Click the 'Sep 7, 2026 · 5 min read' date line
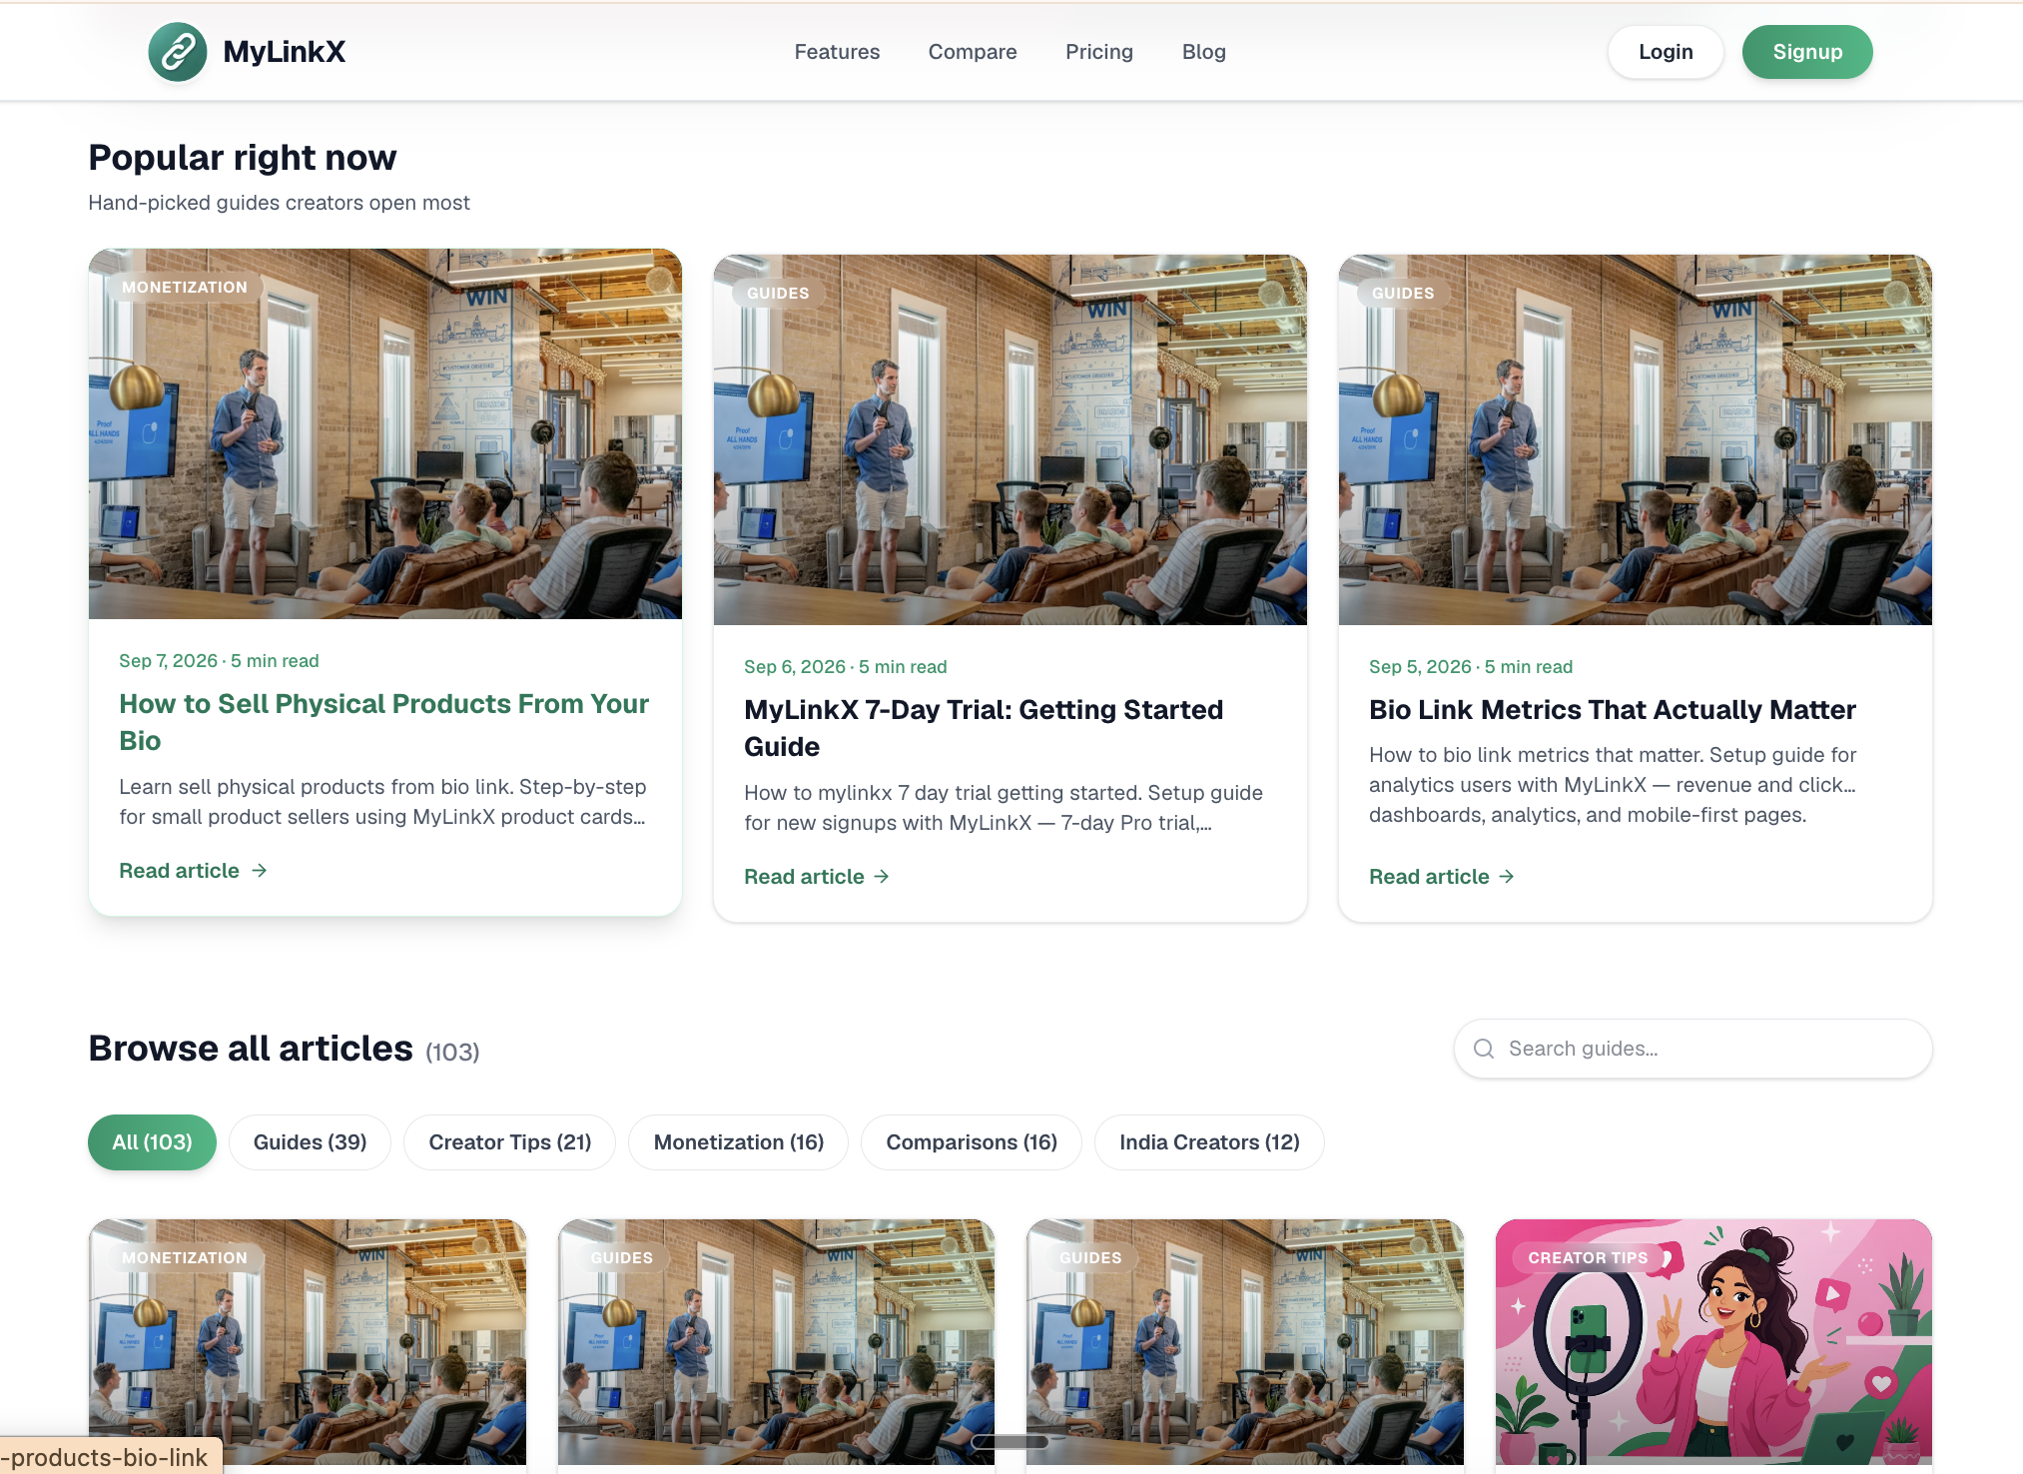 pyautogui.click(x=219, y=661)
